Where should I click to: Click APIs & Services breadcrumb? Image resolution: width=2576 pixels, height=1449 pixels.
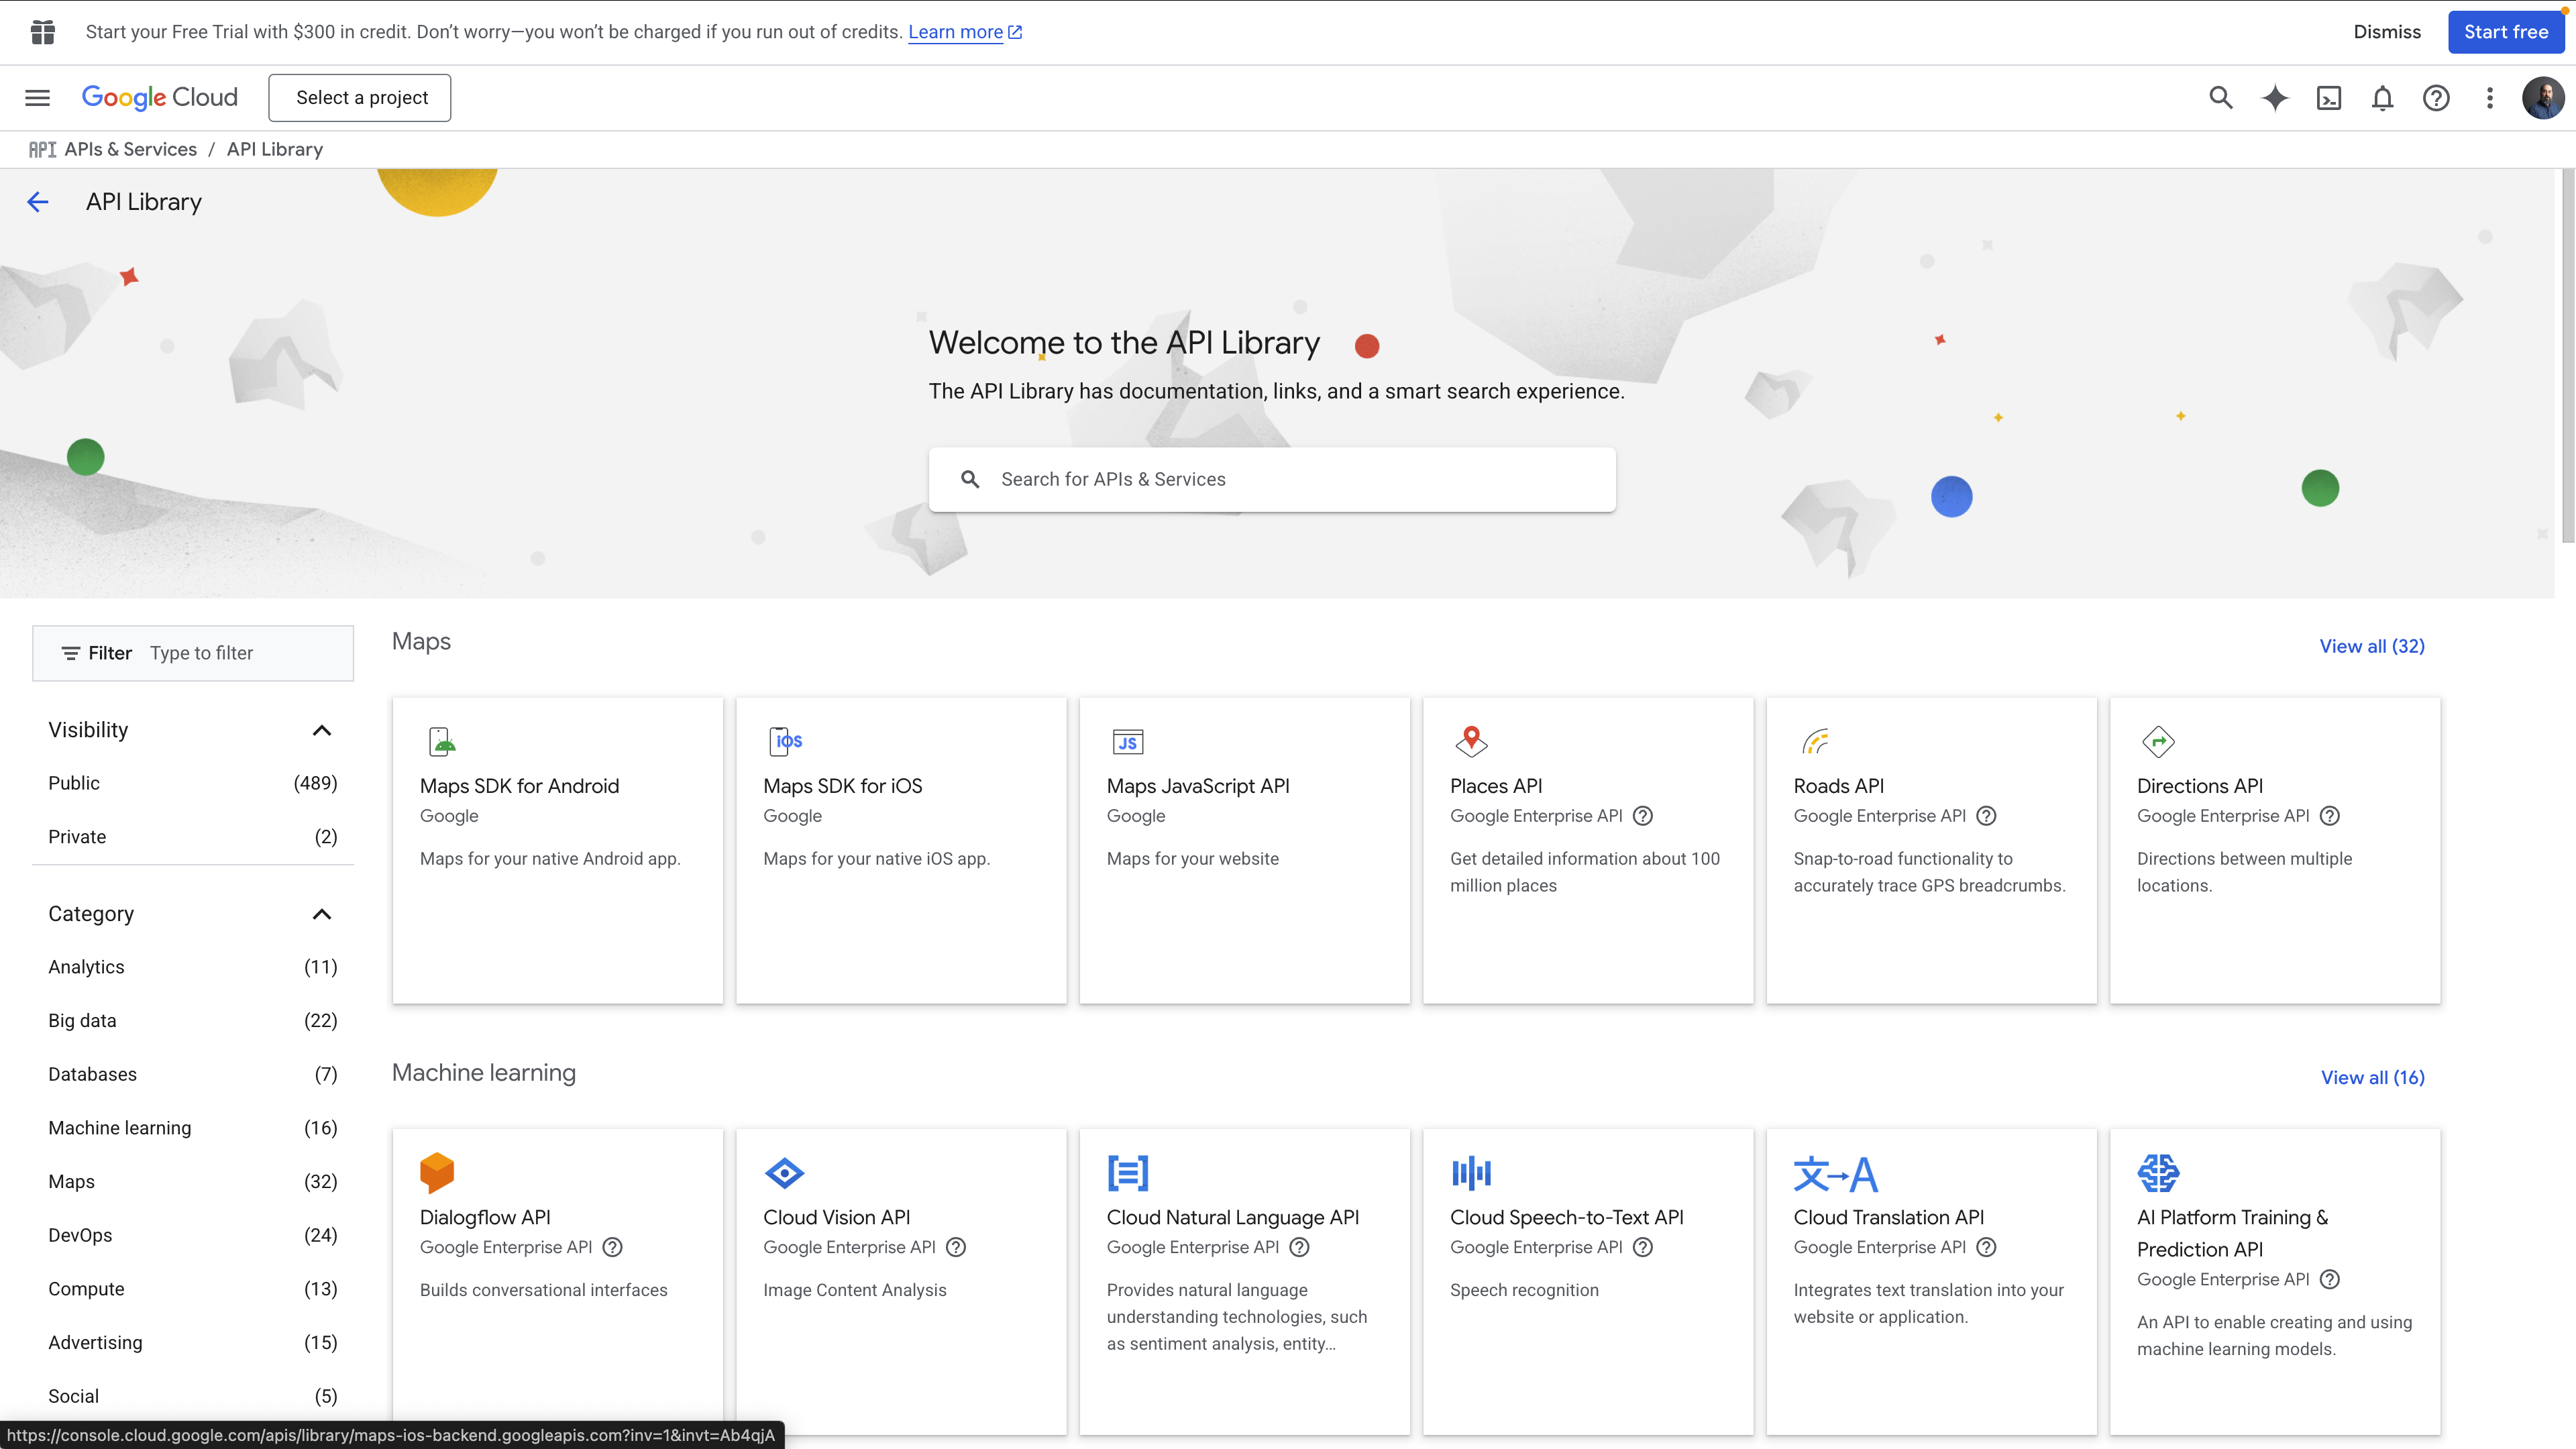coord(131,149)
